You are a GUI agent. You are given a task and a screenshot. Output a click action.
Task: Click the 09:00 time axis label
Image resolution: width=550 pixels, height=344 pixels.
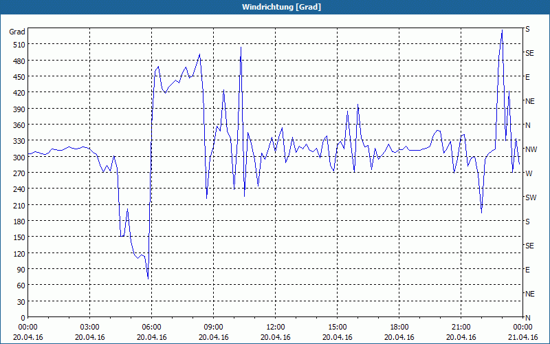tap(214, 327)
